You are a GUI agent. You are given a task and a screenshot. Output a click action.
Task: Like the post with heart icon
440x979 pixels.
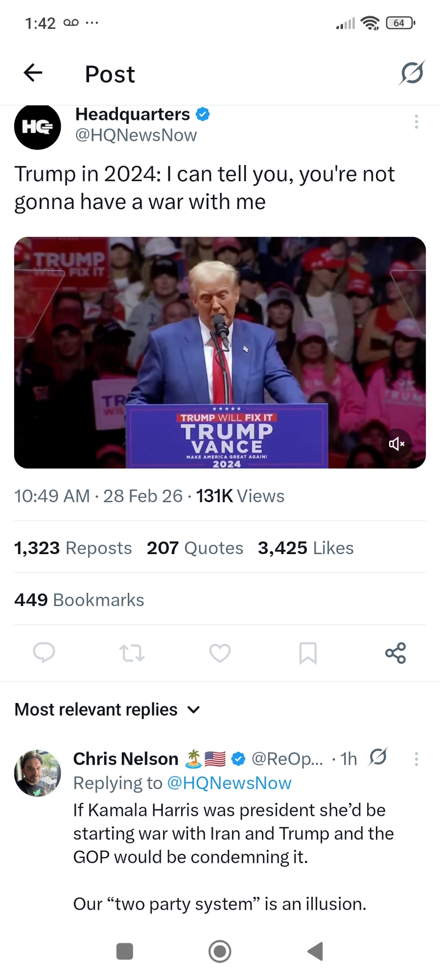[220, 653]
